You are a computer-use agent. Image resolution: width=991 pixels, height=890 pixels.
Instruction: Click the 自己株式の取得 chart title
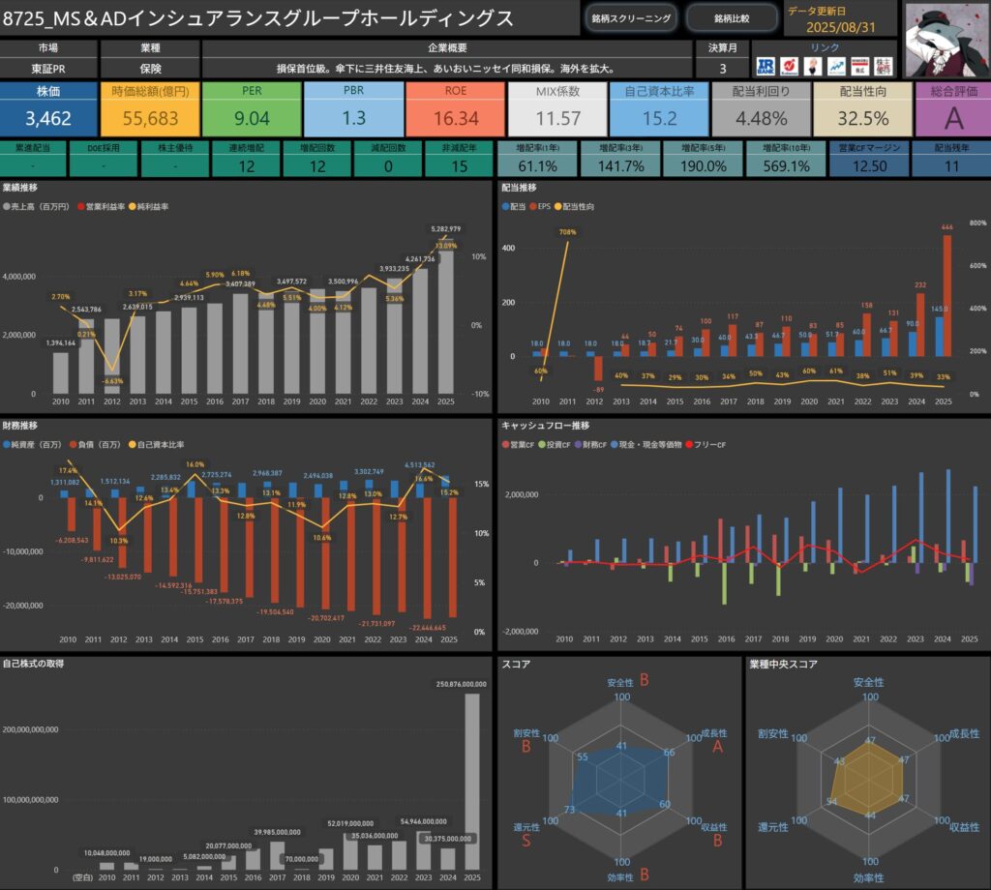pos(34,664)
